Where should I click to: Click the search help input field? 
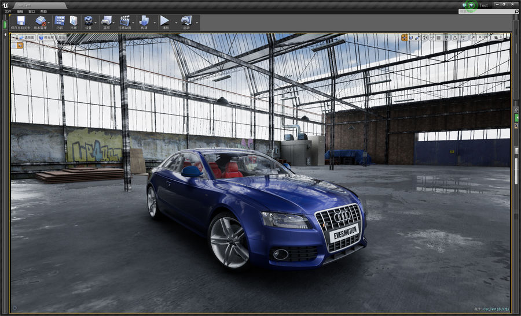coord(486,12)
